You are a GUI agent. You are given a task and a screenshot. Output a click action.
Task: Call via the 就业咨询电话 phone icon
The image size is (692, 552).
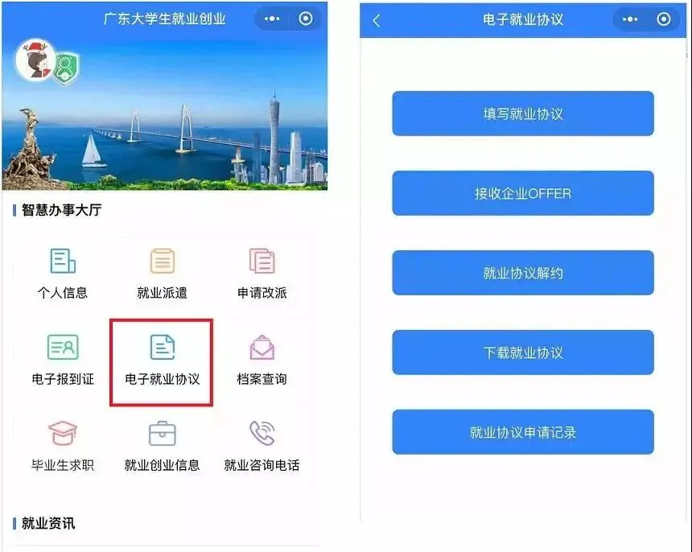[x=262, y=433]
